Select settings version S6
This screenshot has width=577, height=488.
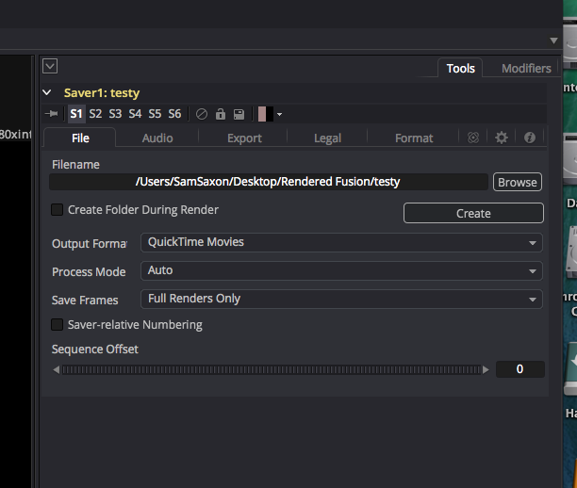(174, 114)
